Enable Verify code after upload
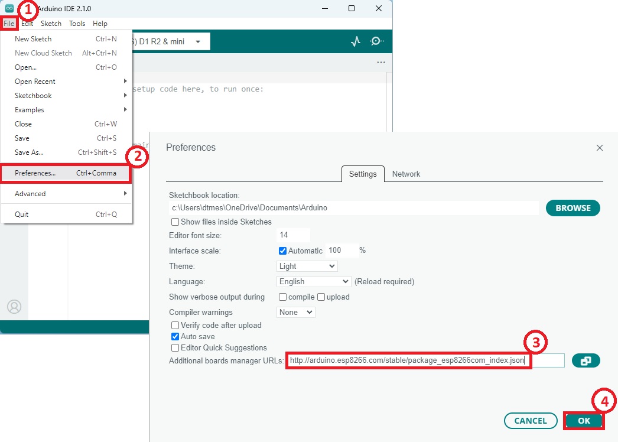This screenshot has width=618, height=442. point(175,325)
